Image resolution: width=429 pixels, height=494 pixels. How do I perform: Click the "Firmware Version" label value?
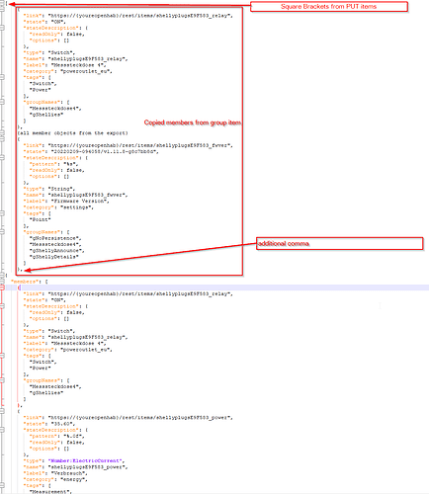(80, 201)
